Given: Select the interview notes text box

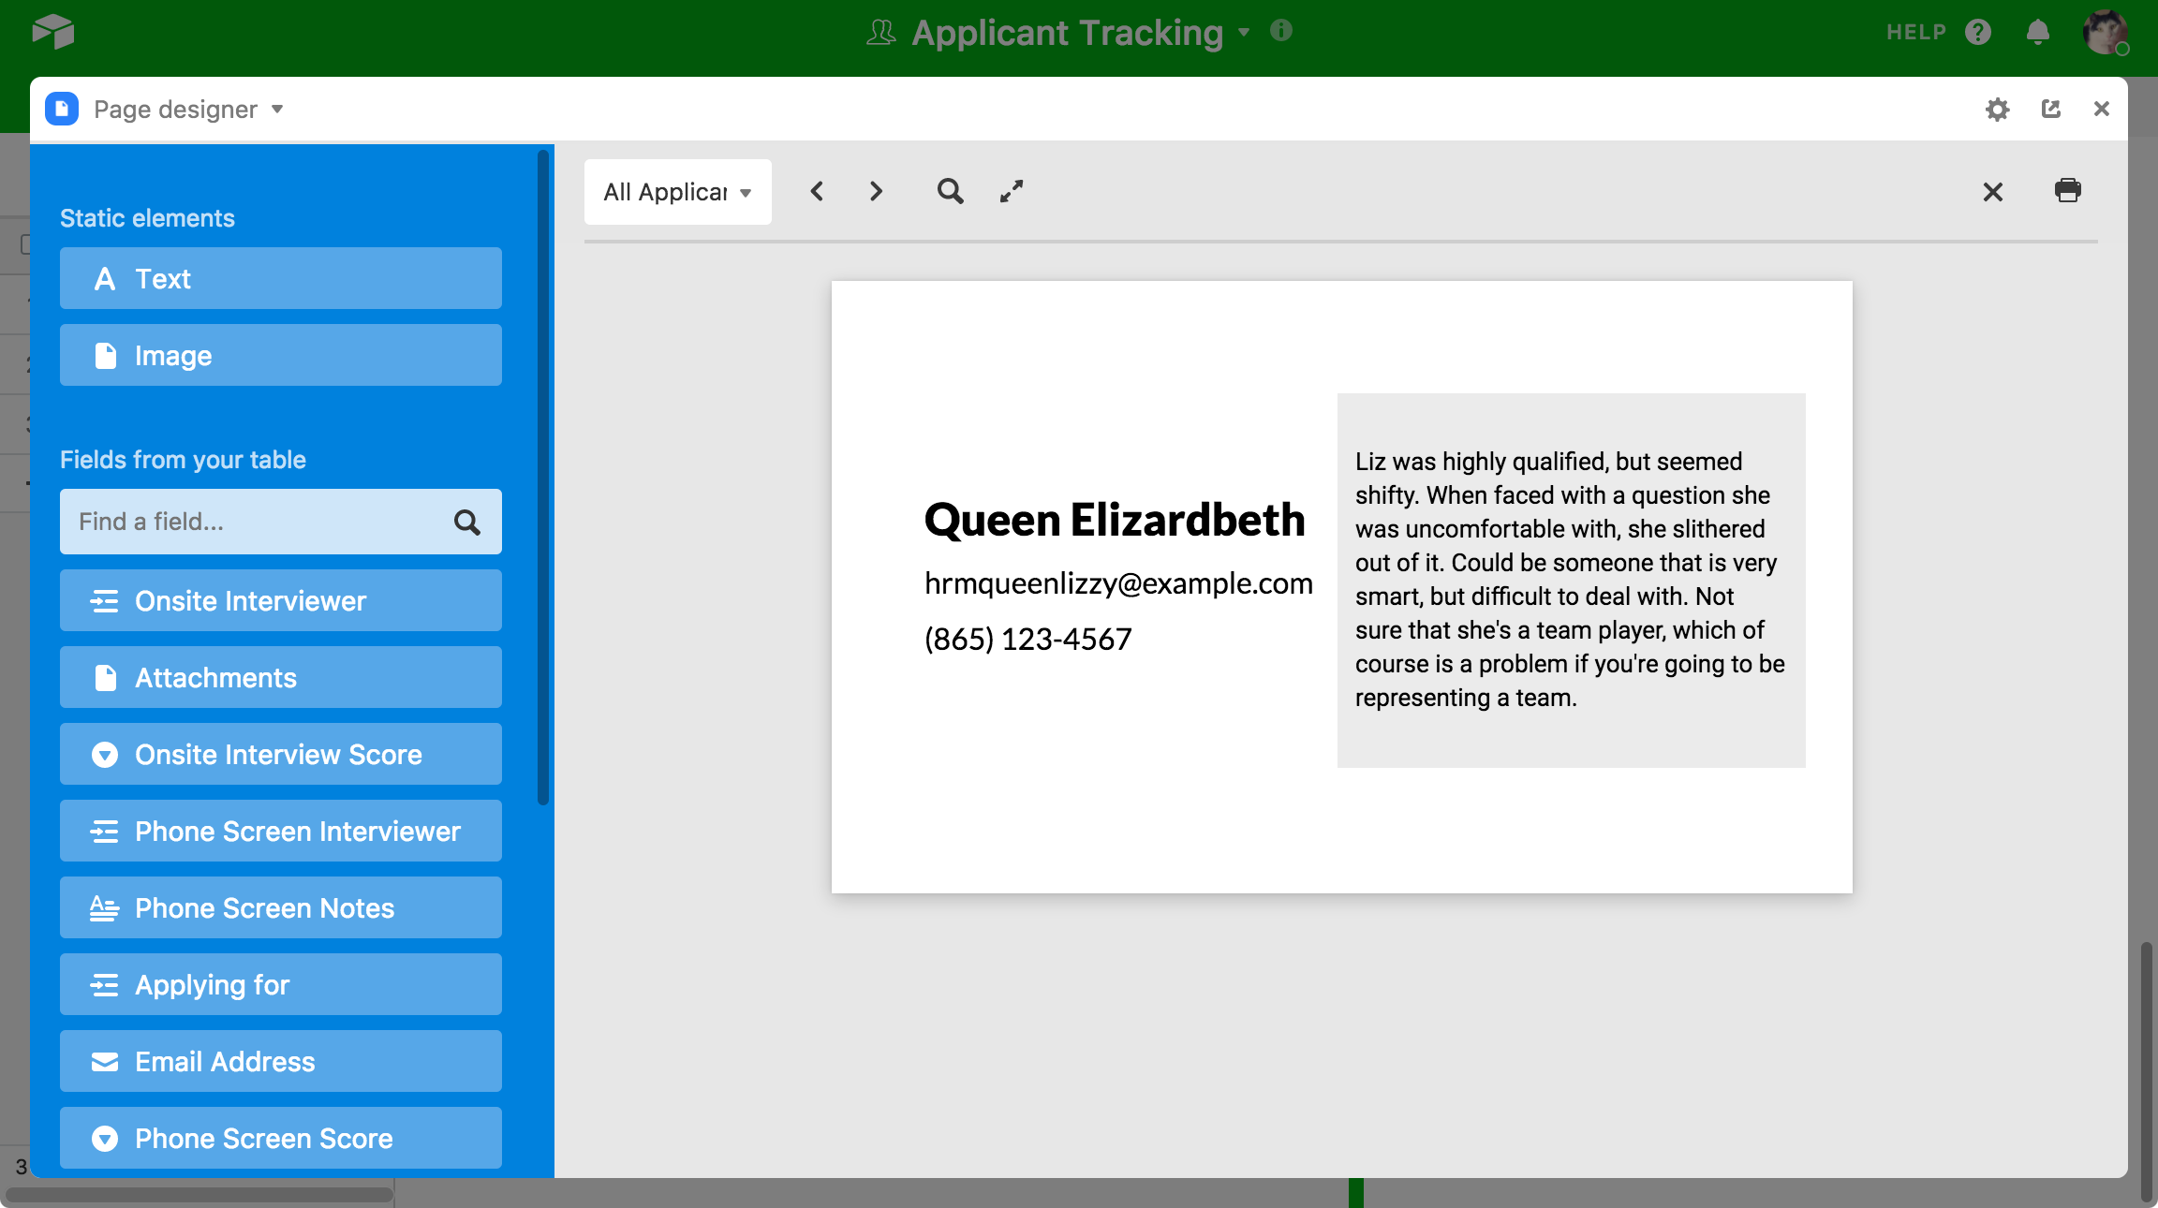Looking at the screenshot, I should click(x=1571, y=581).
